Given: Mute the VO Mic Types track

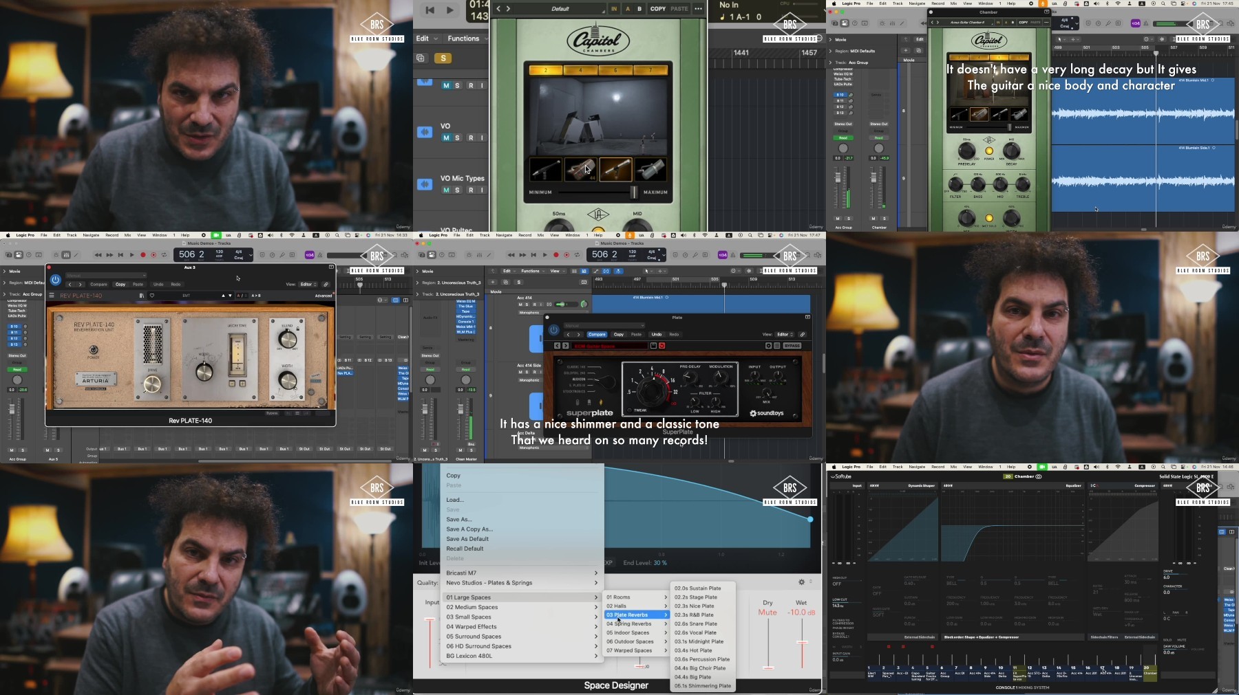Looking at the screenshot, I should point(446,190).
